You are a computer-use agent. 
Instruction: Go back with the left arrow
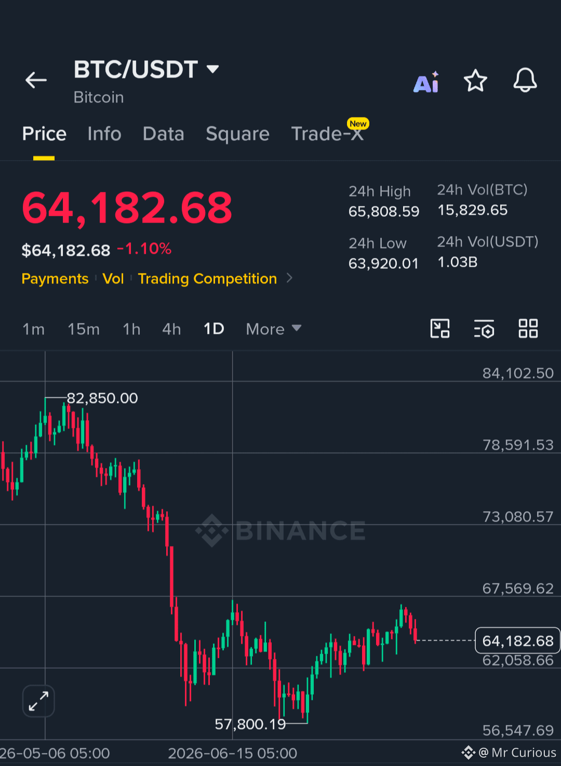36,80
